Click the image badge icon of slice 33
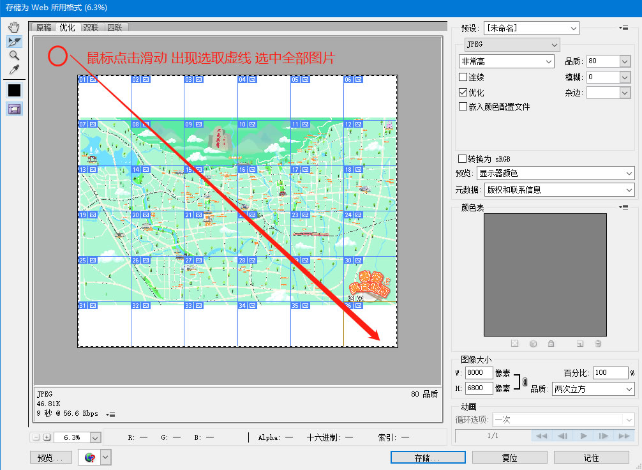Image resolution: width=642 pixels, height=470 pixels. coord(198,305)
